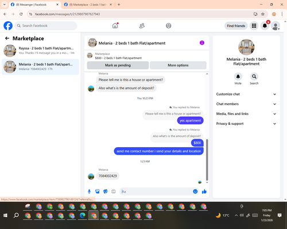Mute the conversation with bell icon
287x229 pixels.
point(238,77)
